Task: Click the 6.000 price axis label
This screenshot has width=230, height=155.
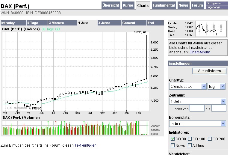Action: [x=154, y=76]
